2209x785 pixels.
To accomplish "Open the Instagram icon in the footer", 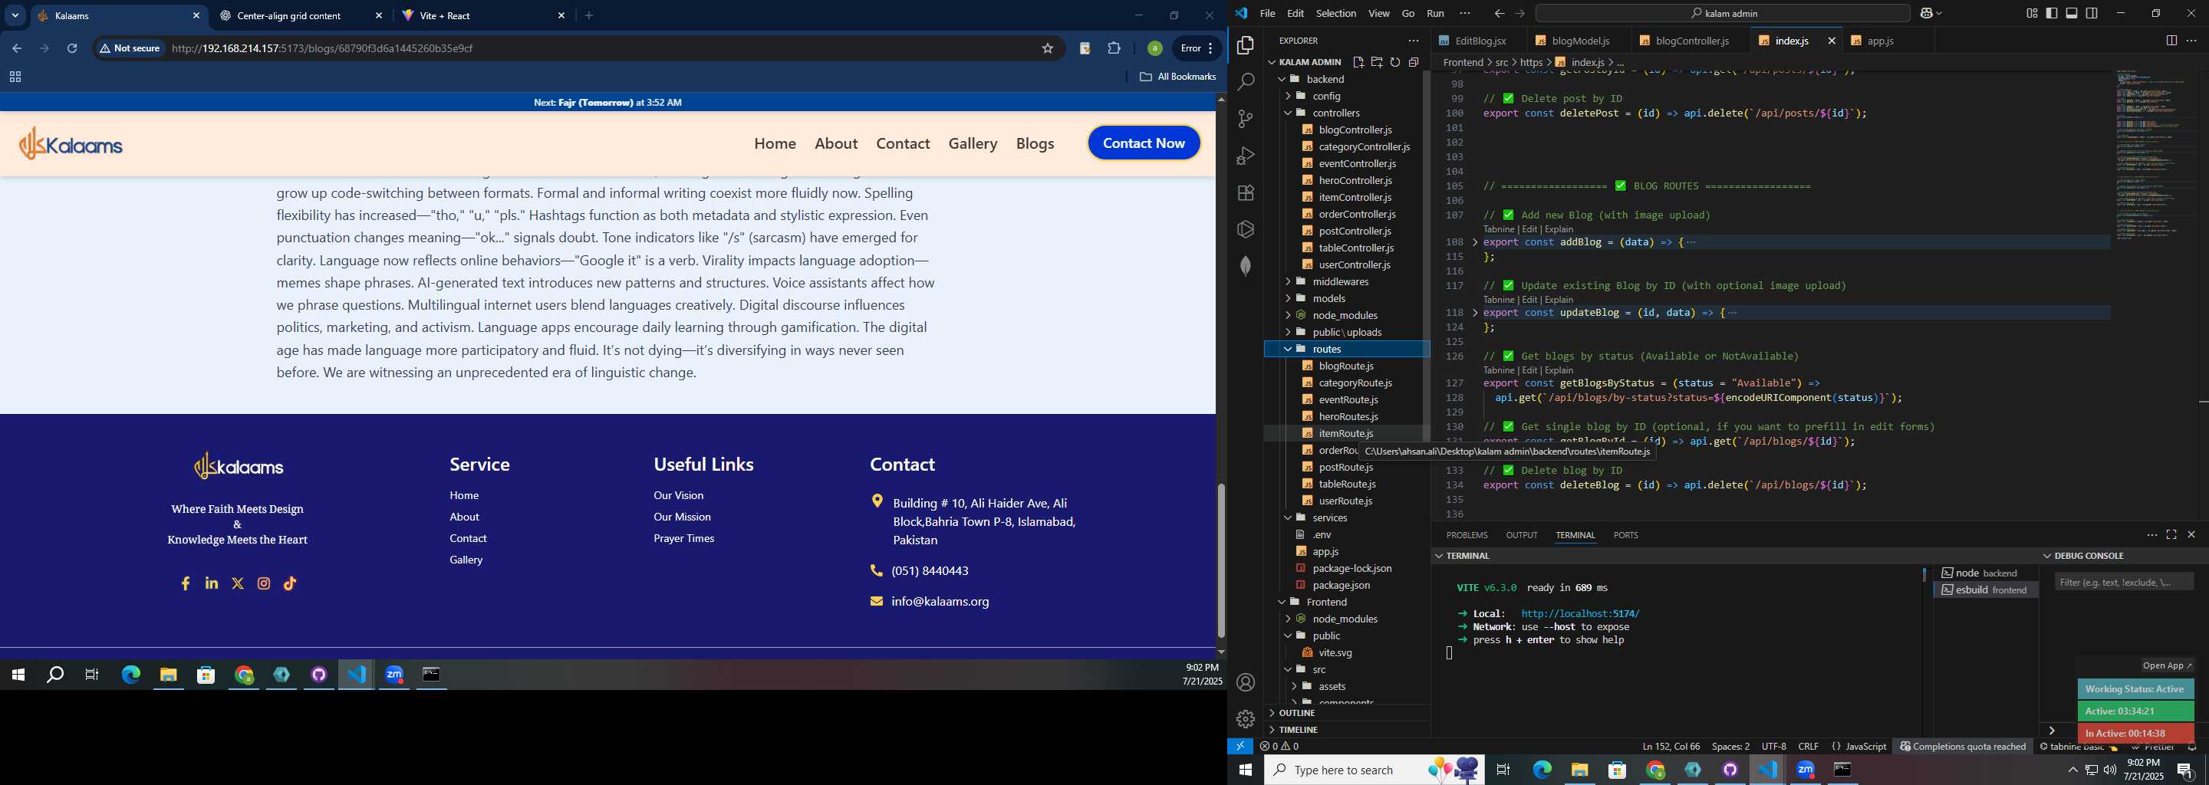I will (x=264, y=583).
